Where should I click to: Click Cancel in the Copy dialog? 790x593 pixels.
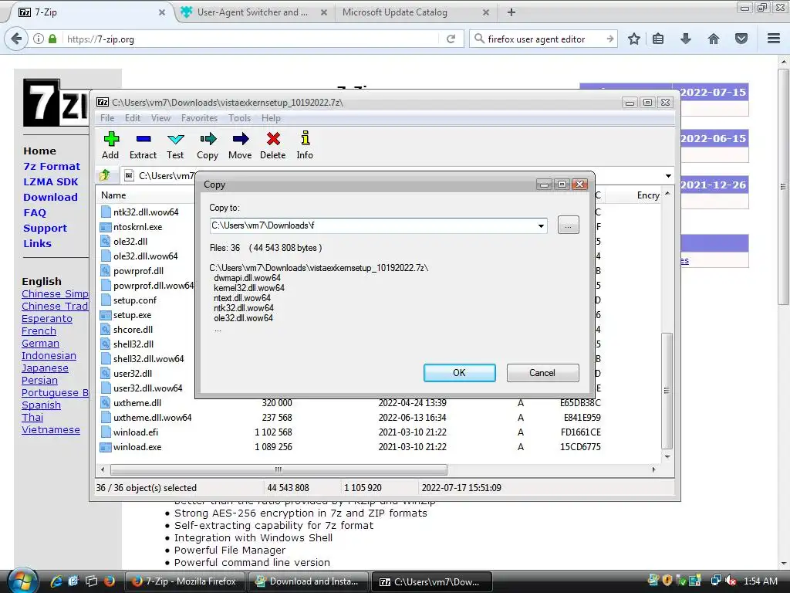(542, 373)
